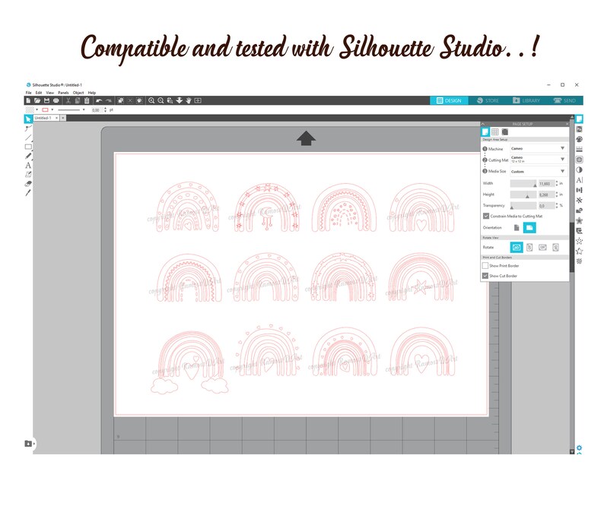Viewport: 604px width, 509px height.
Task: Open the Panels menu
Action: [x=63, y=93]
